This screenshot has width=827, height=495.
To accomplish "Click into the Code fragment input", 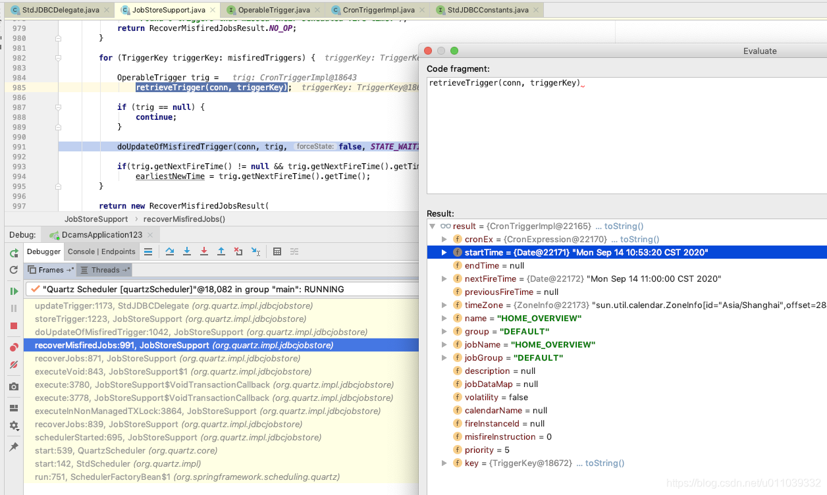I will coord(626,135).
